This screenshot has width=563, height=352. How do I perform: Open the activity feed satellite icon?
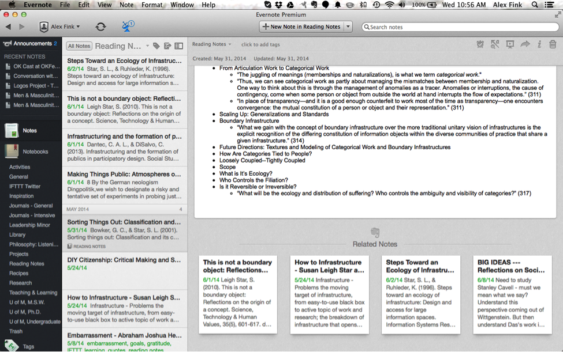128,27
